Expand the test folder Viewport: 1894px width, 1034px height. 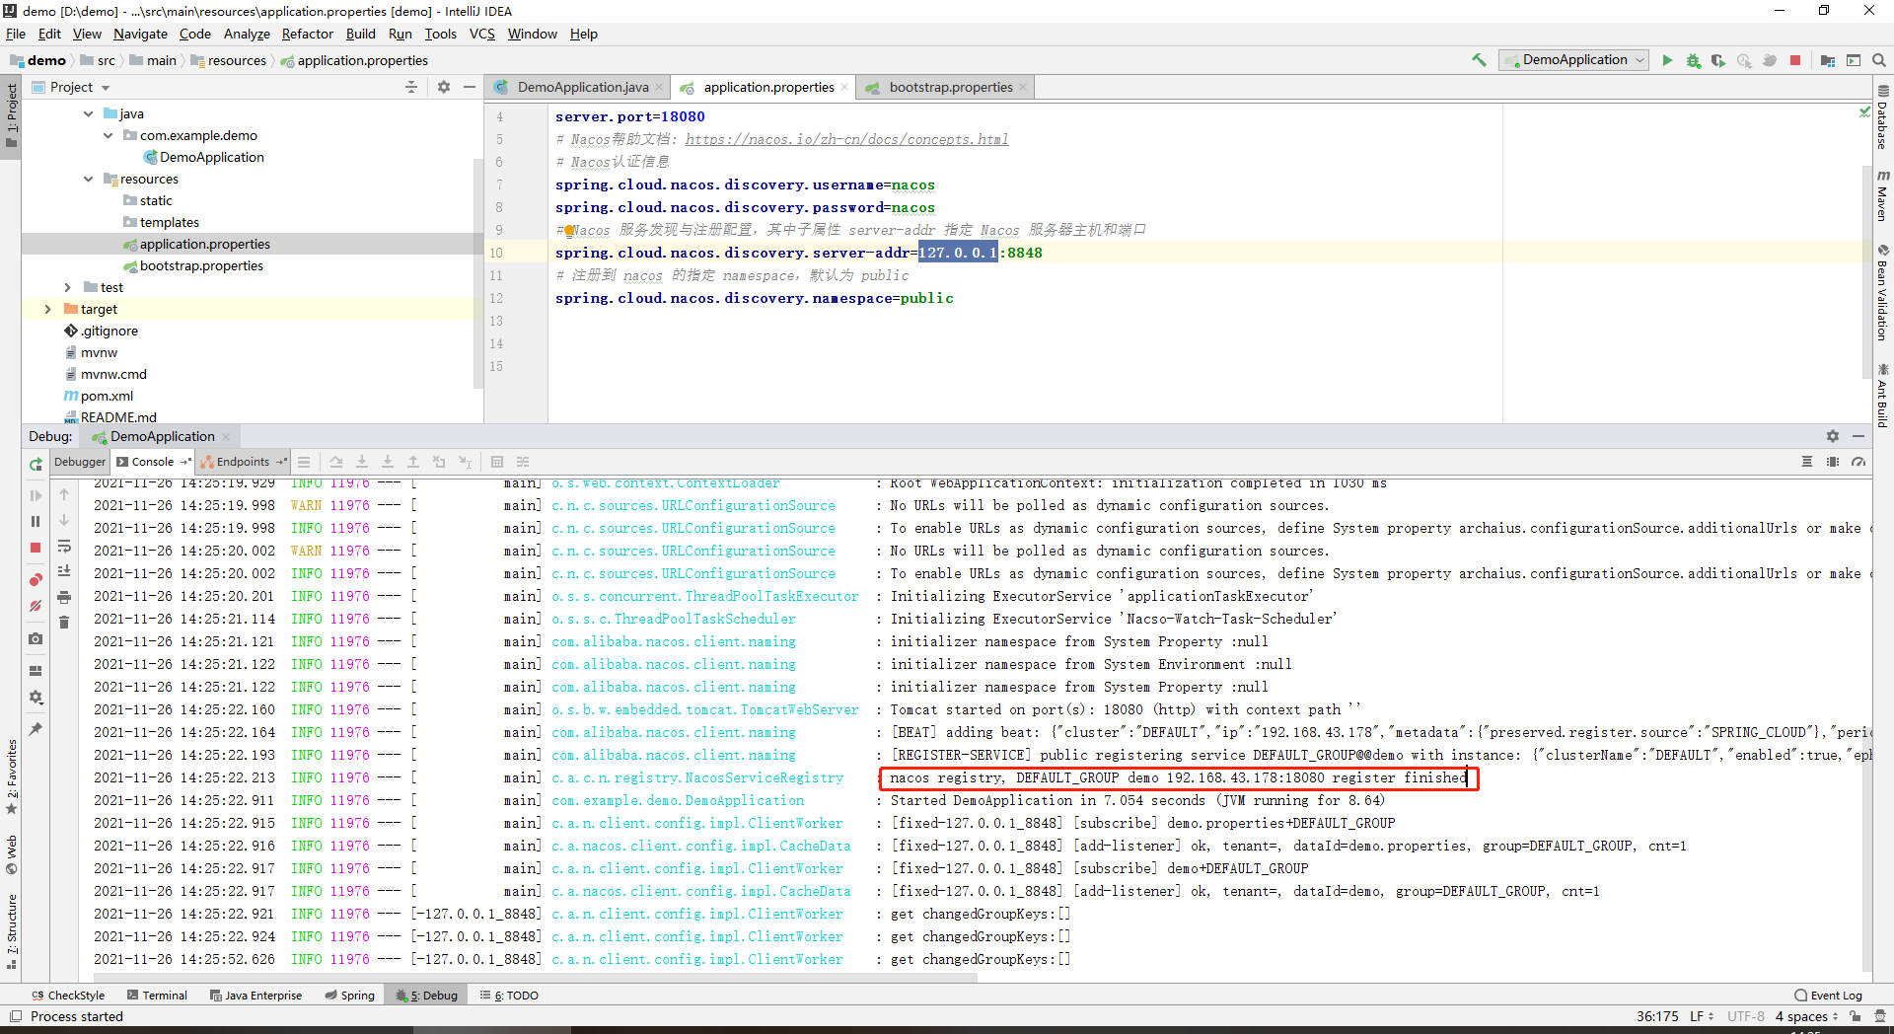68,287
